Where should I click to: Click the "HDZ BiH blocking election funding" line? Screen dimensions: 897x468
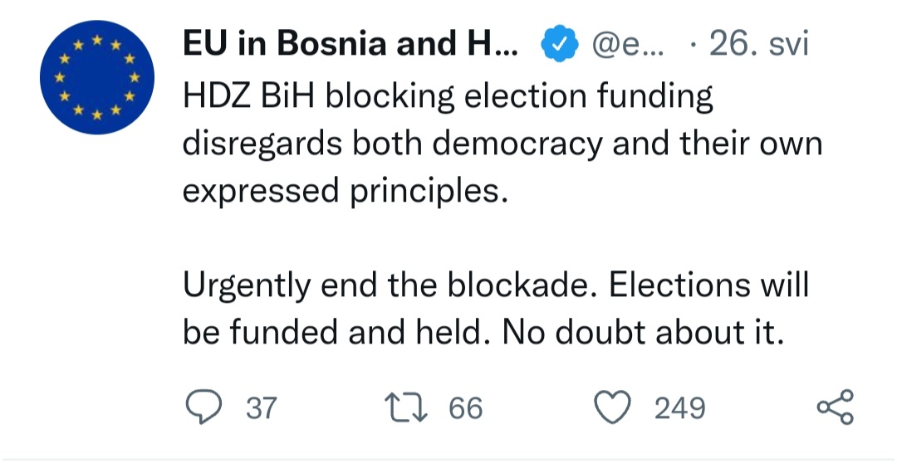point(448,97)
